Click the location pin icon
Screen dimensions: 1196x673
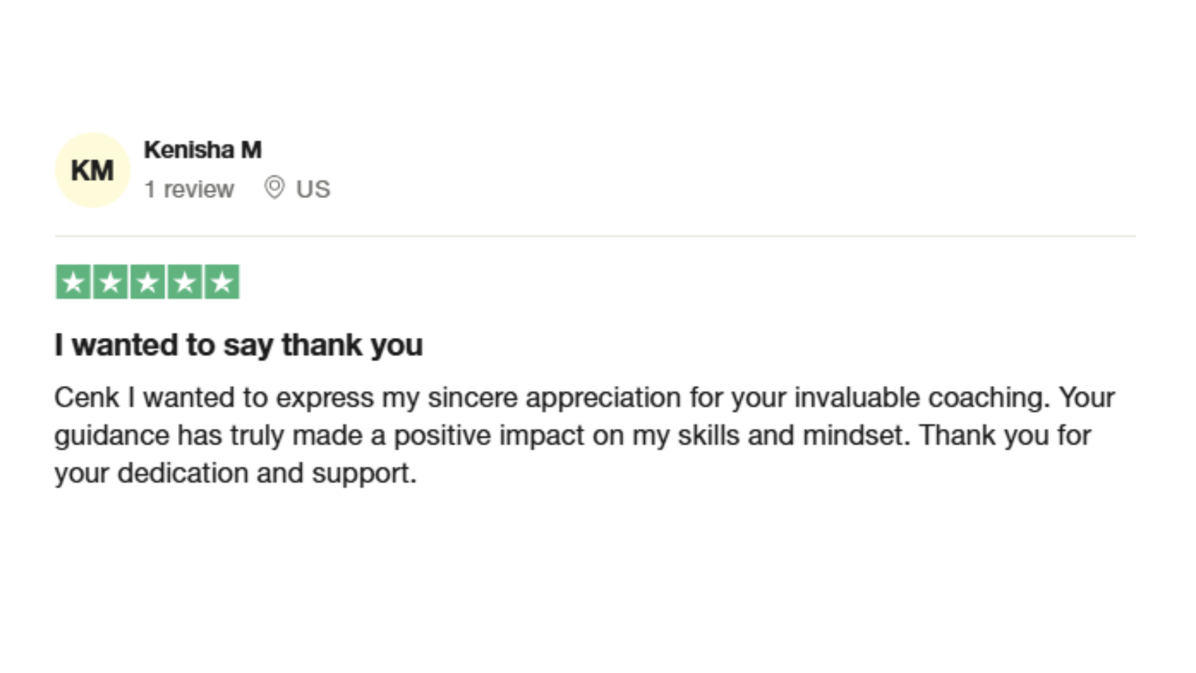[x=274, y=188]
